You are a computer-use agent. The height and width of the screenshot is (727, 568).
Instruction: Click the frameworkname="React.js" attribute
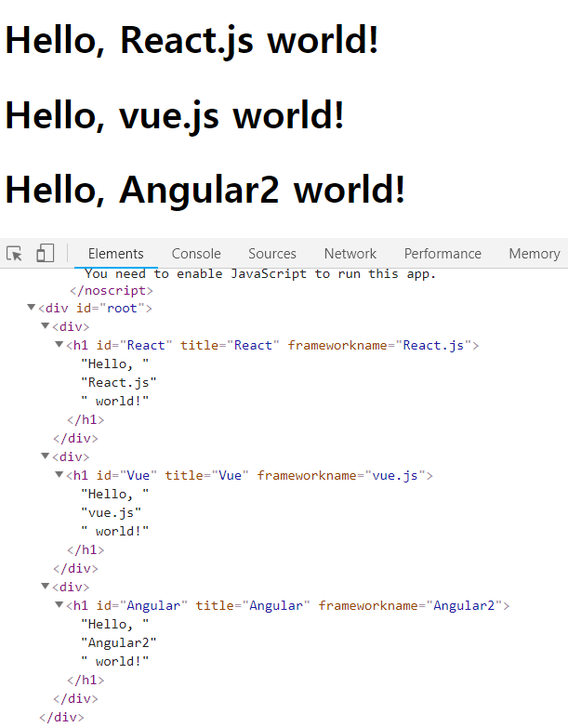click(379, 346)
